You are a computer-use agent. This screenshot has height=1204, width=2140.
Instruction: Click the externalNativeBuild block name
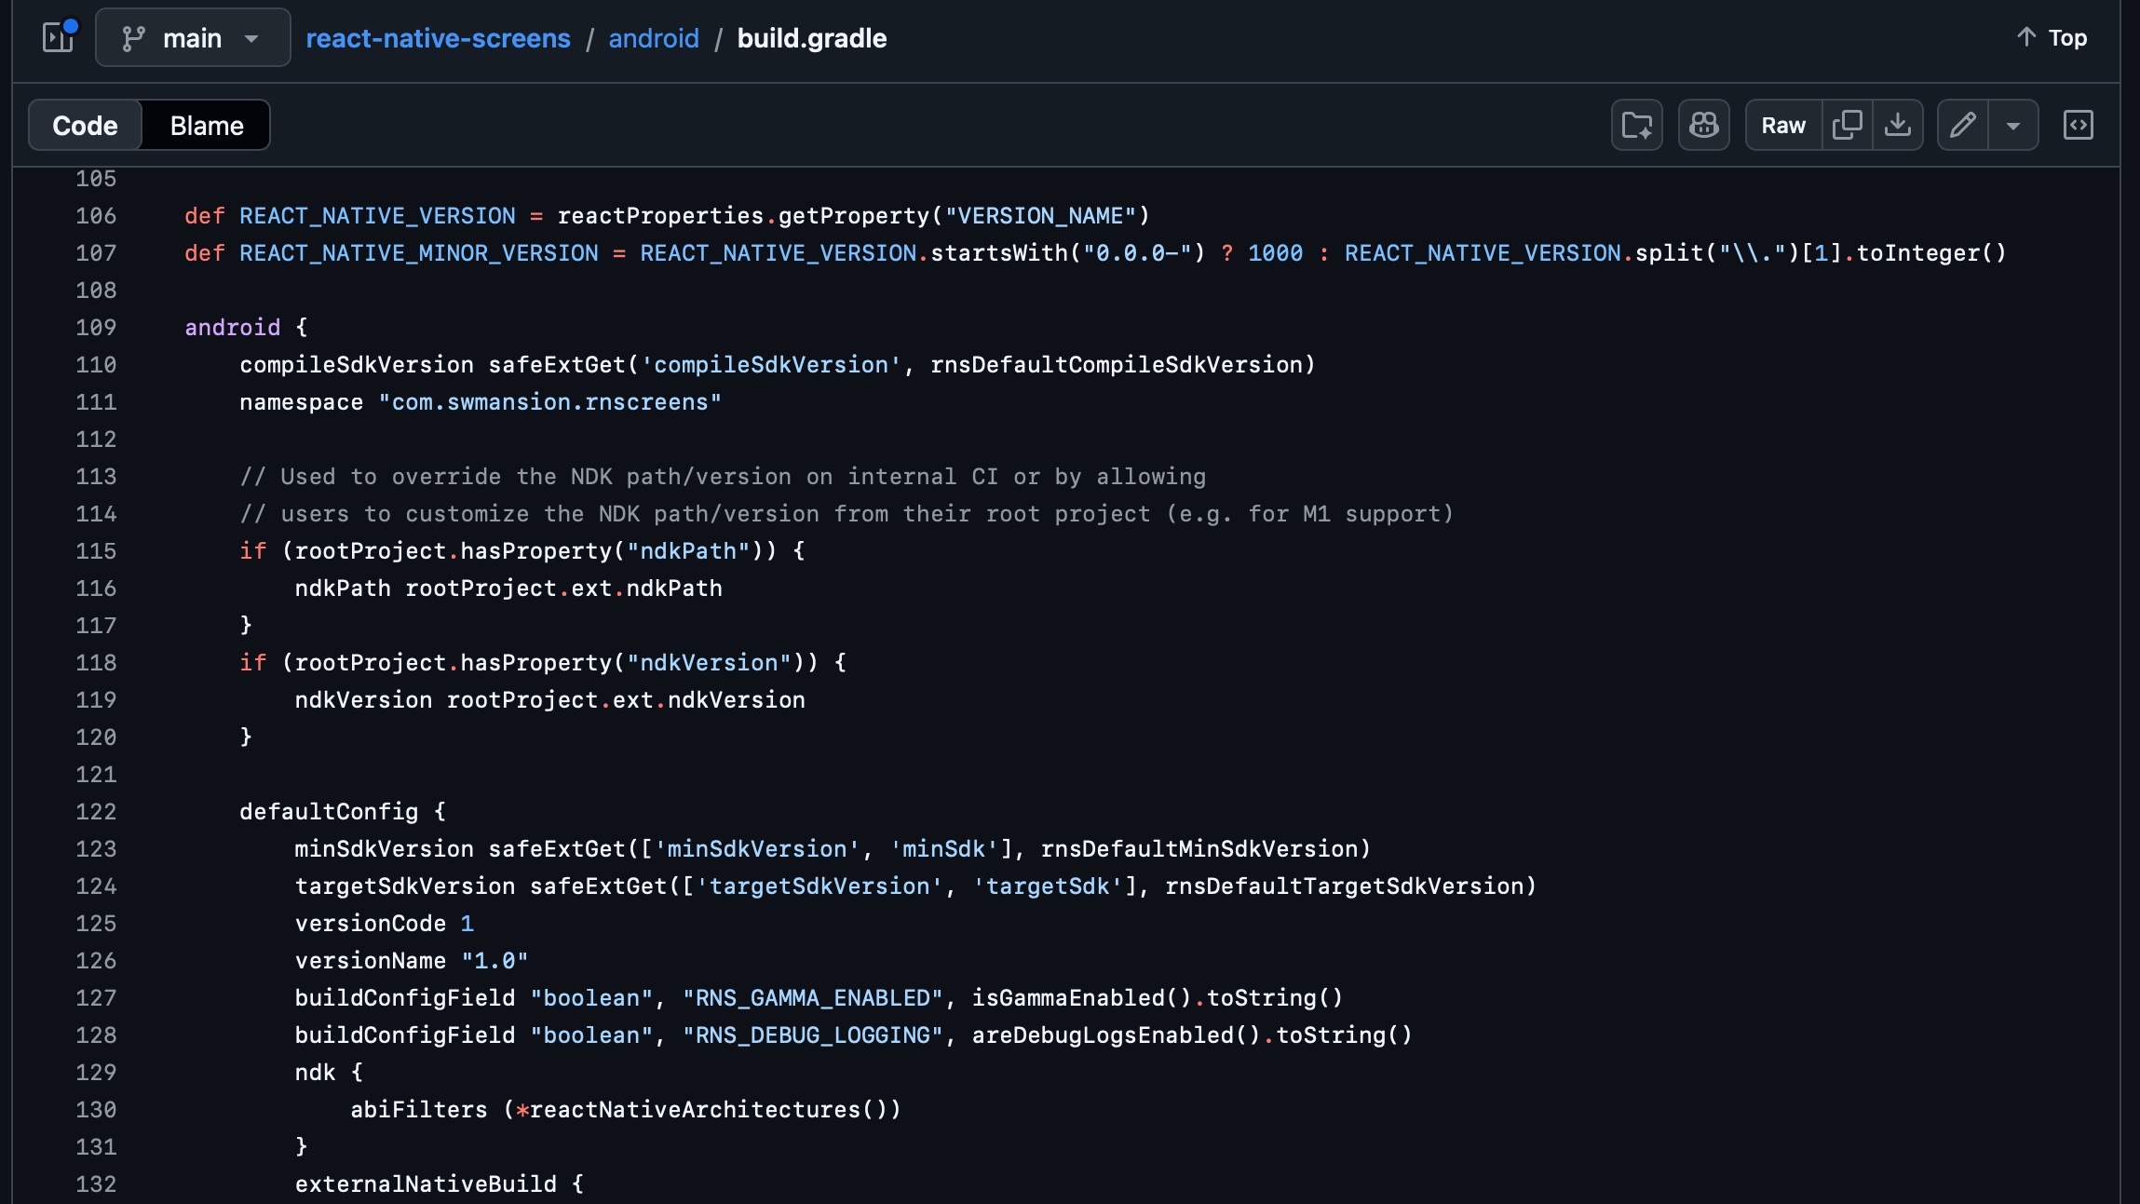click(426, 1184)
